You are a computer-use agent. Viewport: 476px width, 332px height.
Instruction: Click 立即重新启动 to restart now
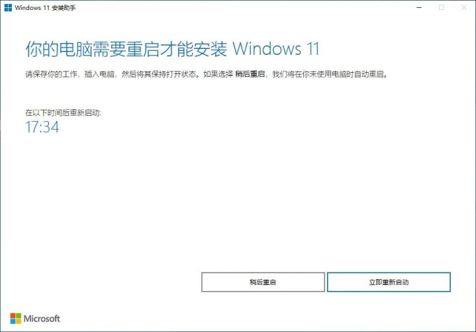(389, 282)
